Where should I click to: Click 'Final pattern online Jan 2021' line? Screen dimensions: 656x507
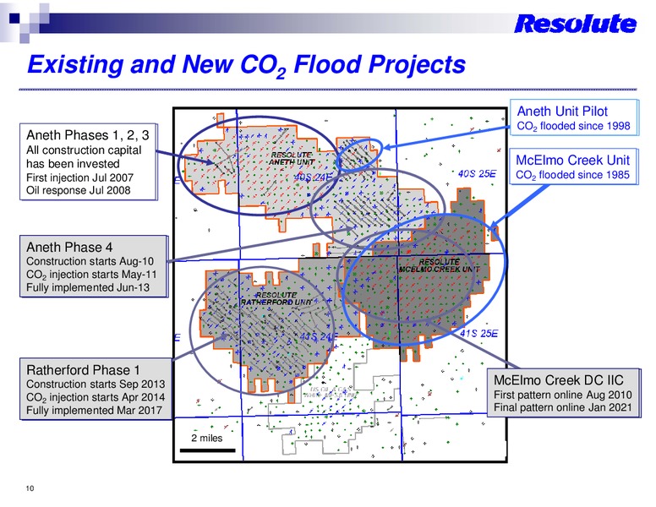click(563, 407)
